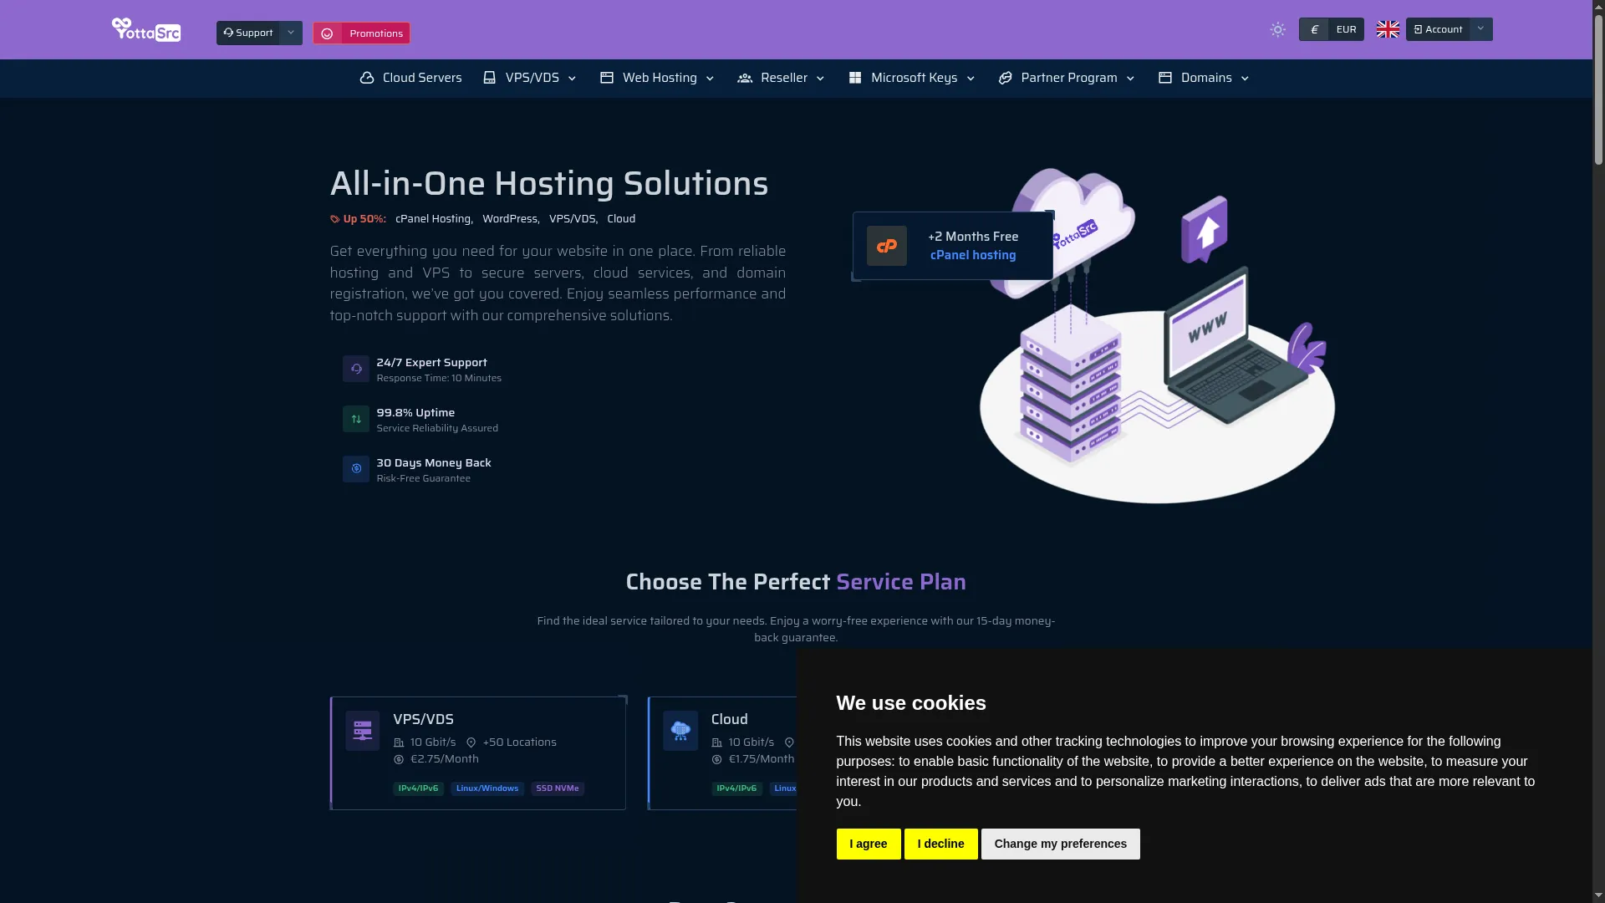
Task: Click the '+2 Months Free' text
Action: pyautogui.click(x=973, y=237)
